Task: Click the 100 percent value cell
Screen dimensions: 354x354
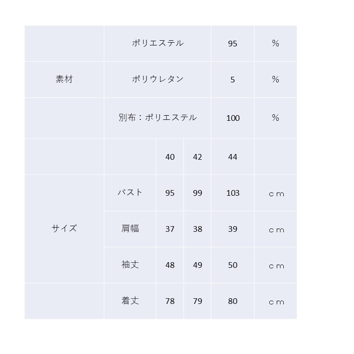Action: click(x=233, y=118)
